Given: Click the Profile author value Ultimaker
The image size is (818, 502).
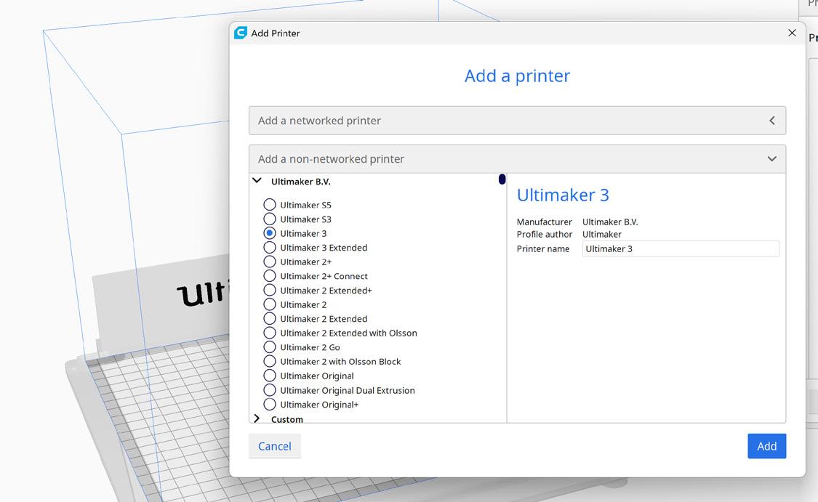Looking at the screenshot, I should click(x=602, y=235).
